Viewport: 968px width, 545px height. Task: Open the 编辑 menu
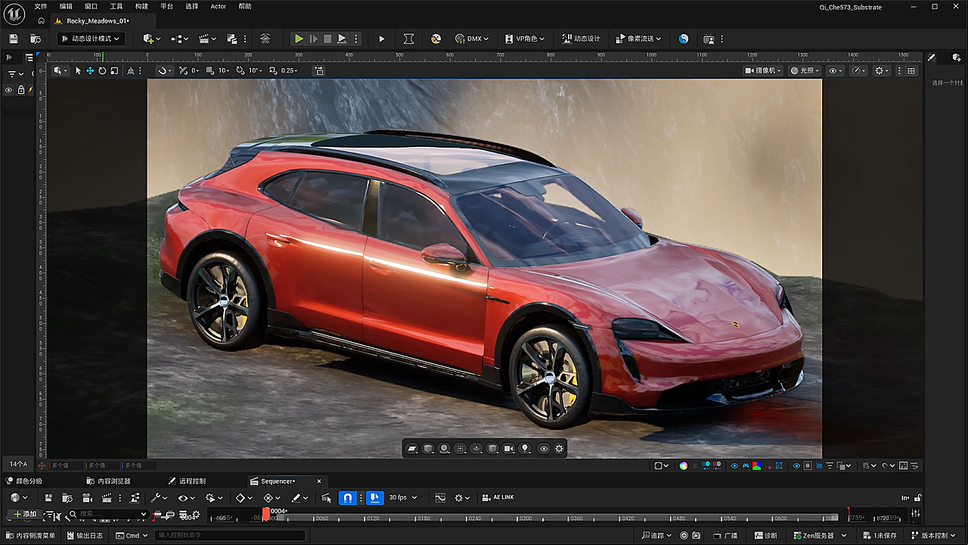coord(66,6)
